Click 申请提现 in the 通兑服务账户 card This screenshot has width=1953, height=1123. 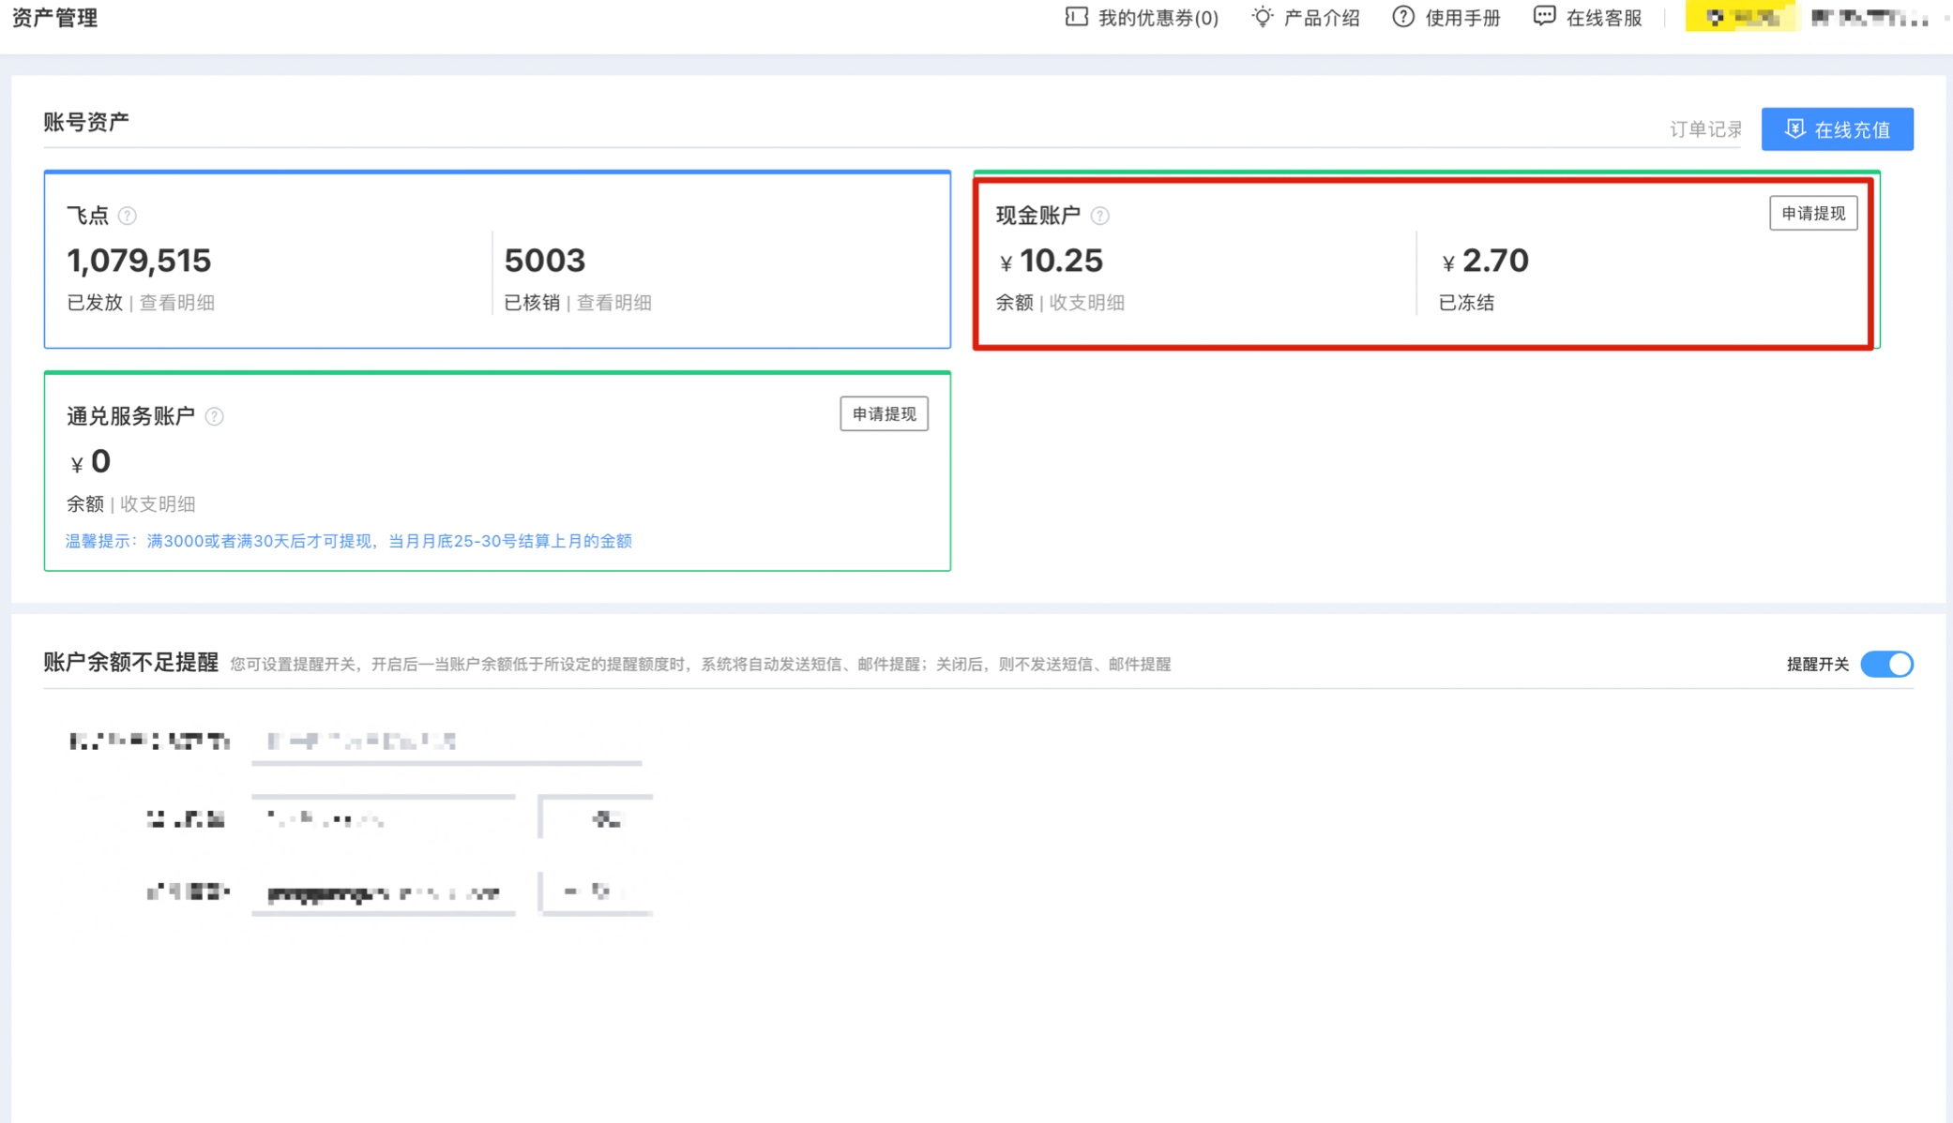[x=884, y=414]
